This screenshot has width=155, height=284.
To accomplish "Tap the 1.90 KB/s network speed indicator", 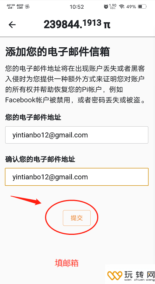I will [113, 6].
